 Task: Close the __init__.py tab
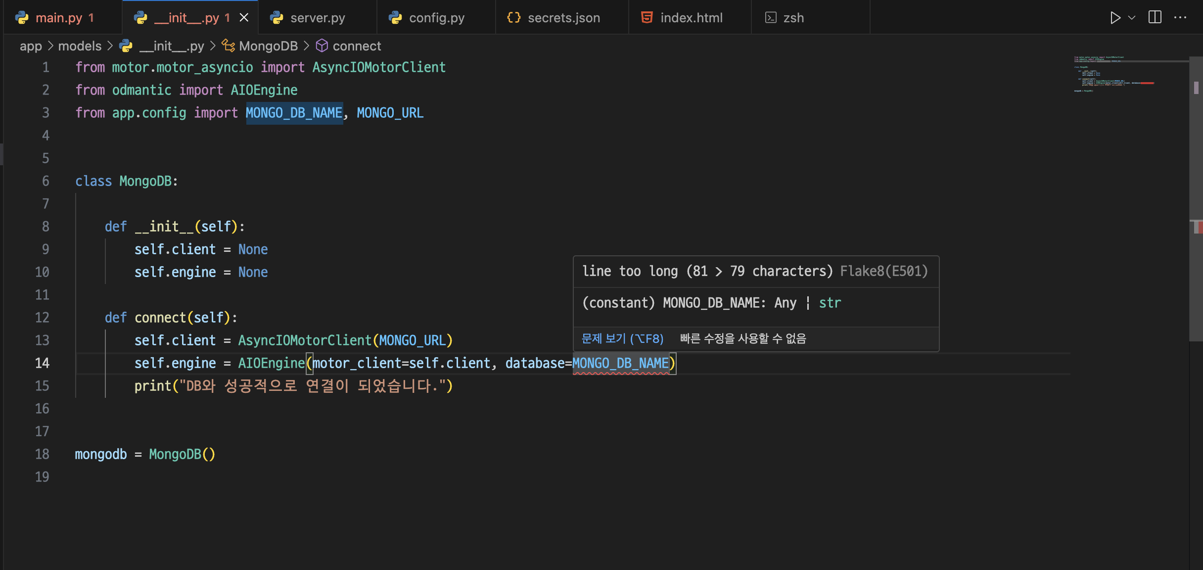(x=244, y=18)
